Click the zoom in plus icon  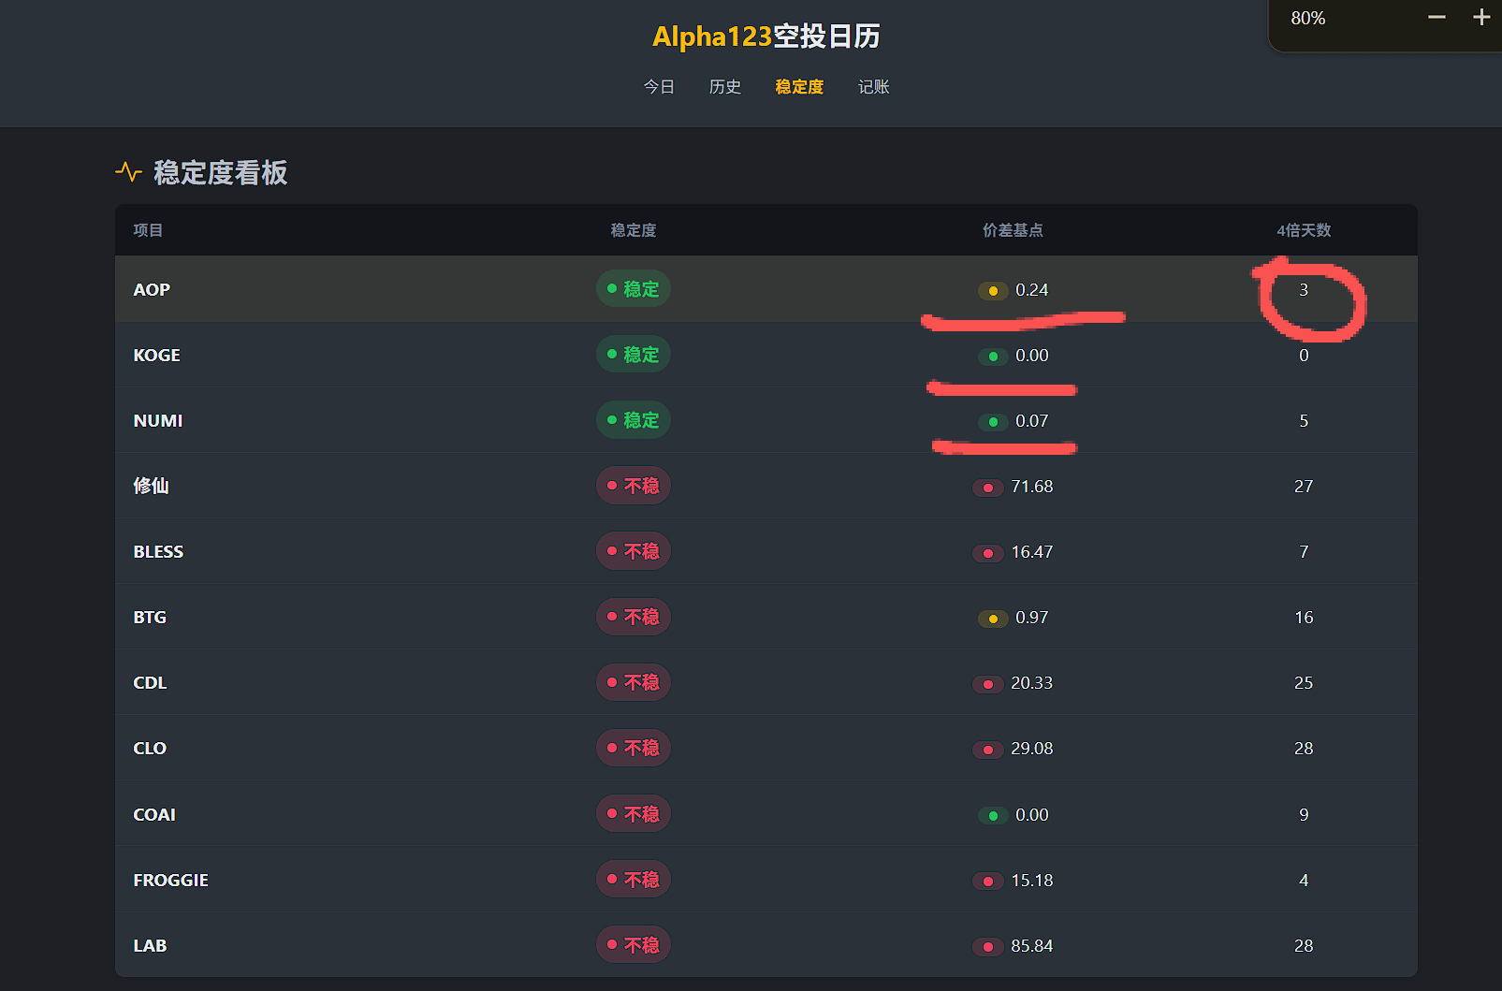coord(1481,18)
